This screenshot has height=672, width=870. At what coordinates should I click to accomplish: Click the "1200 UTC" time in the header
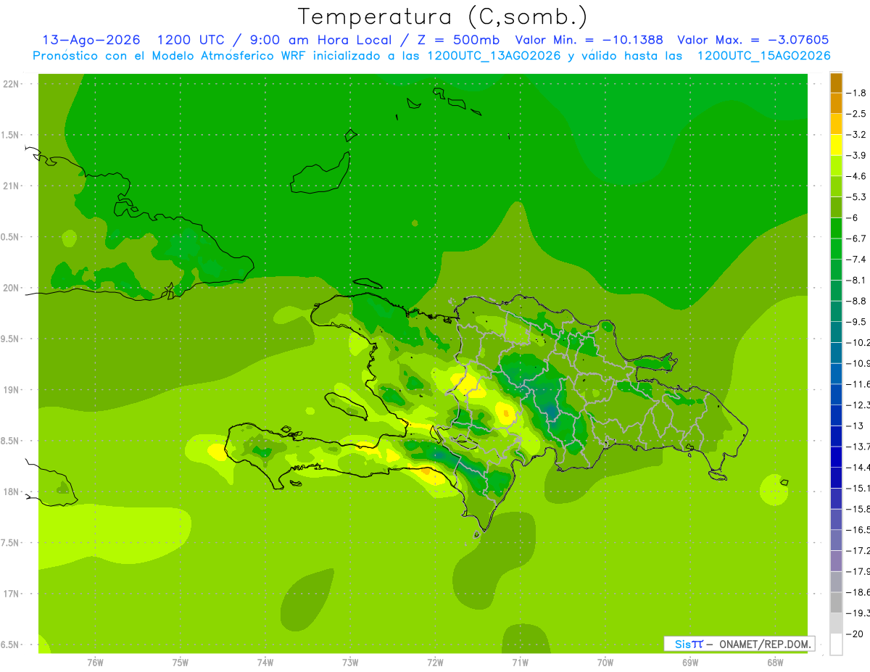click(190, 40)
